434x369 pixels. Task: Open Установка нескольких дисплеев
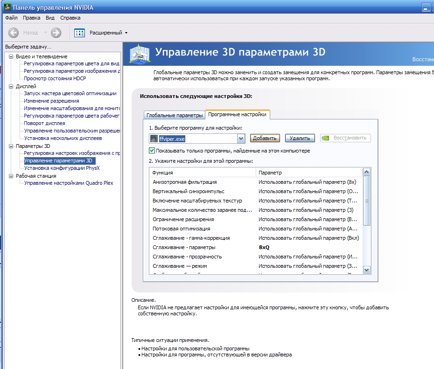click(63, 138)
